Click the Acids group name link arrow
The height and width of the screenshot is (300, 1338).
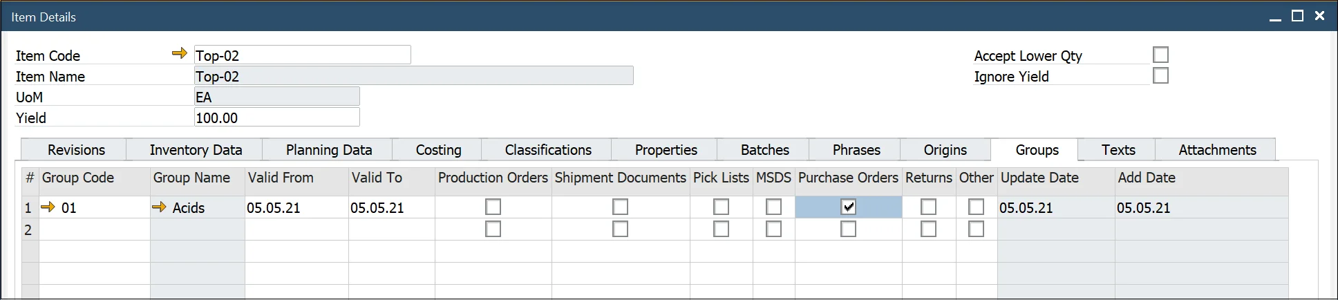tap(159, 207)
